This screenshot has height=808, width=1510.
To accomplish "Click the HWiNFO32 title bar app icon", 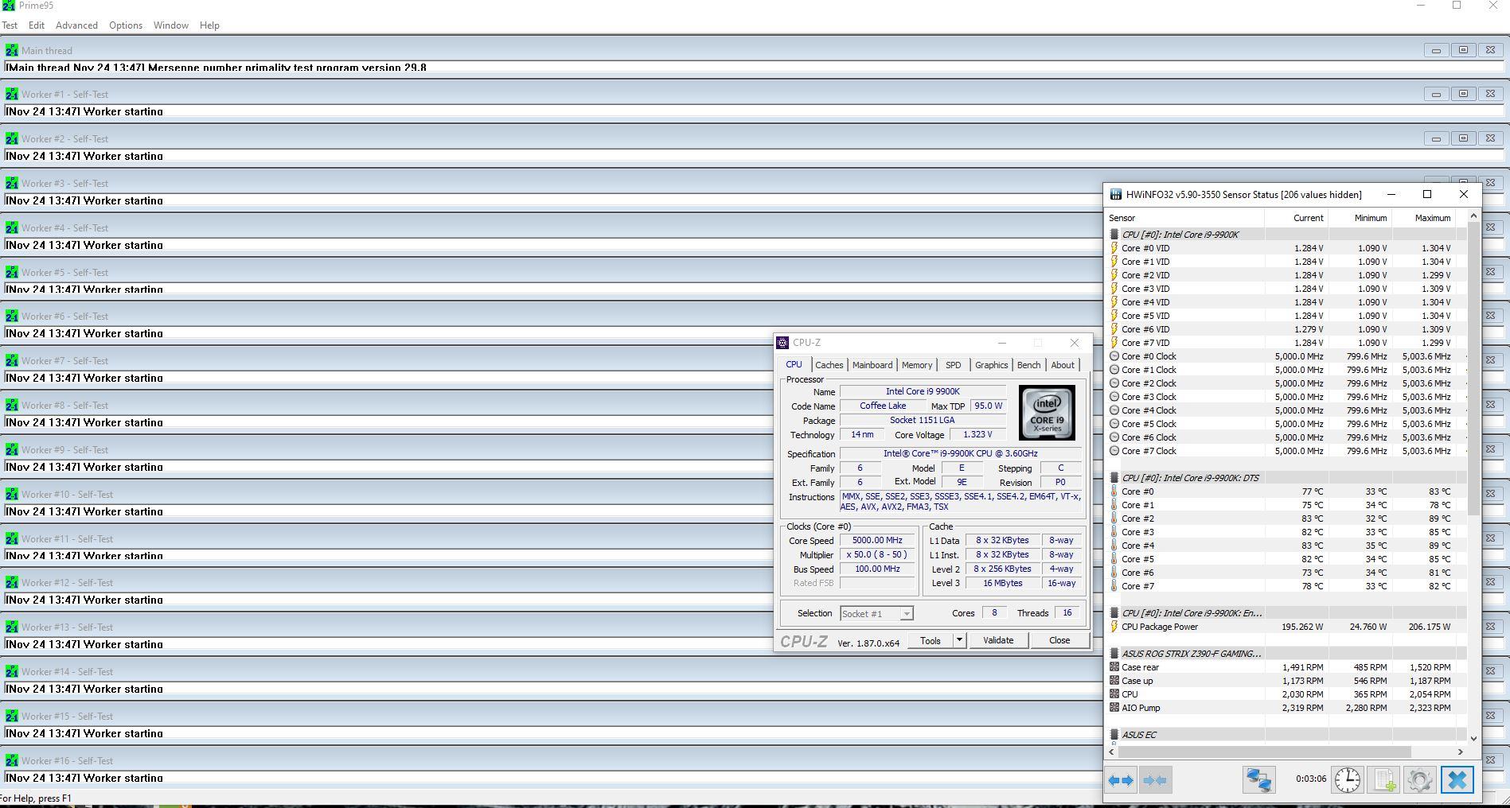I will click(1116, 194).
